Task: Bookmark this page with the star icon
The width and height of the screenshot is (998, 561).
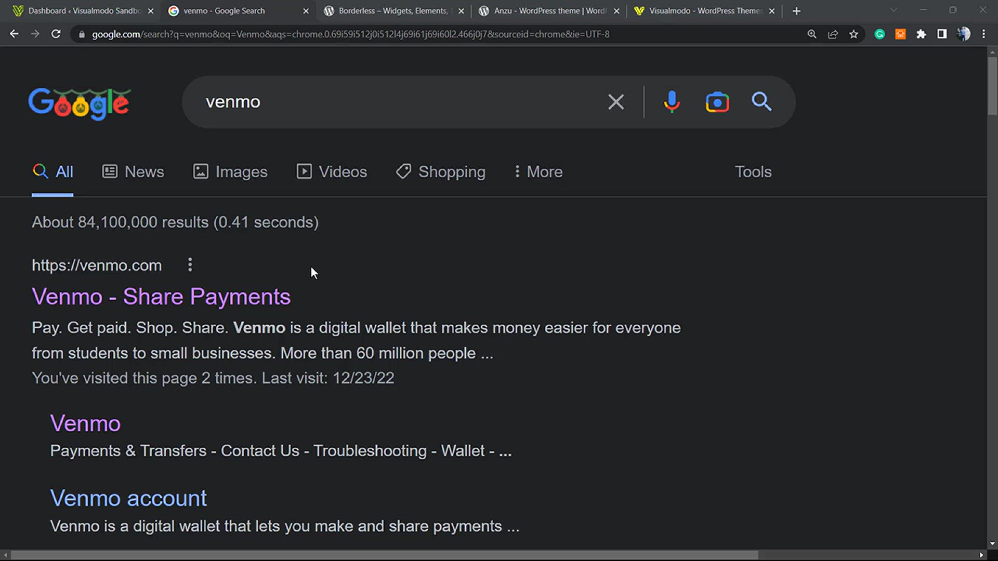Action: pyautogui.click(x=853, y=34)
